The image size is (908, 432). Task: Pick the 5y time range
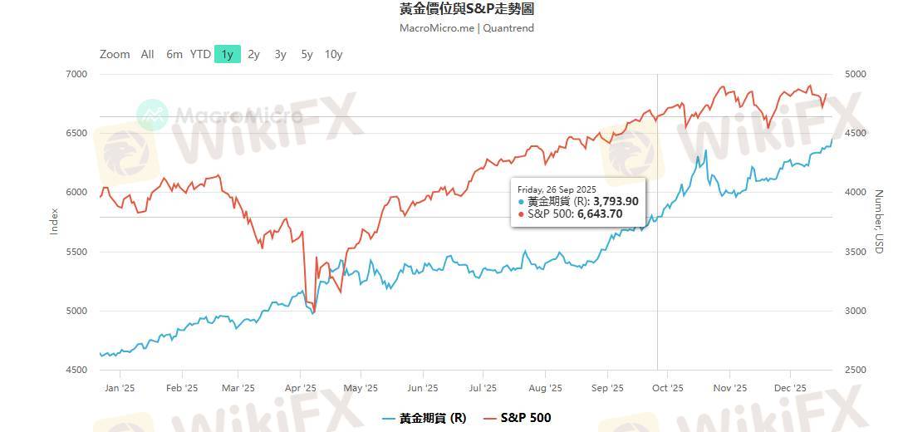307,55
